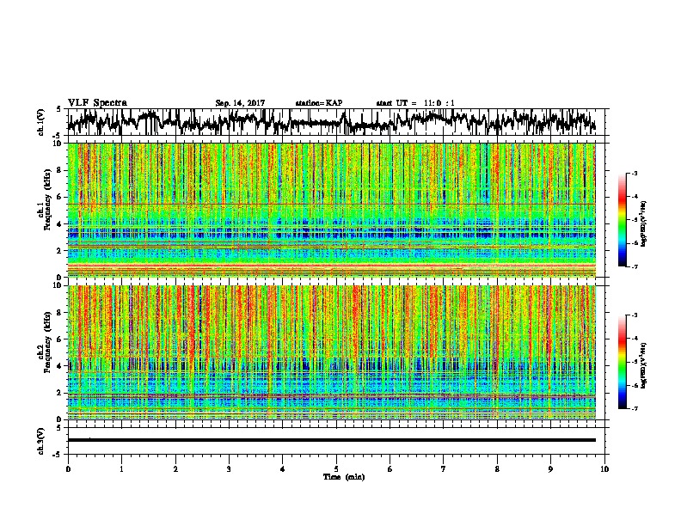This screenshot has width=681, height=526.
Task: Click the "station=KAP" header label
Action: (319, 103)
